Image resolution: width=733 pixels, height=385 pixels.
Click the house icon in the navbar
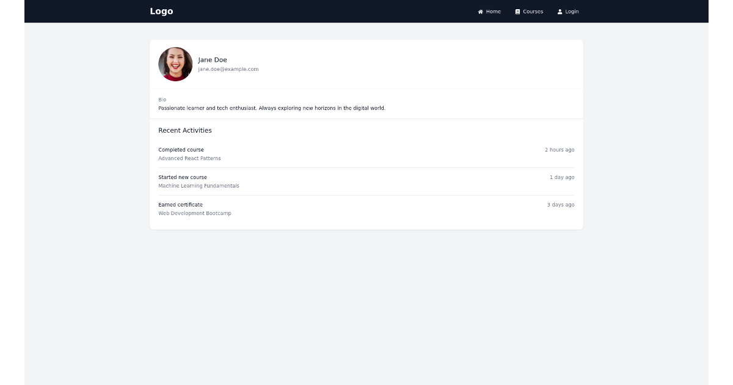click(481, 11)
